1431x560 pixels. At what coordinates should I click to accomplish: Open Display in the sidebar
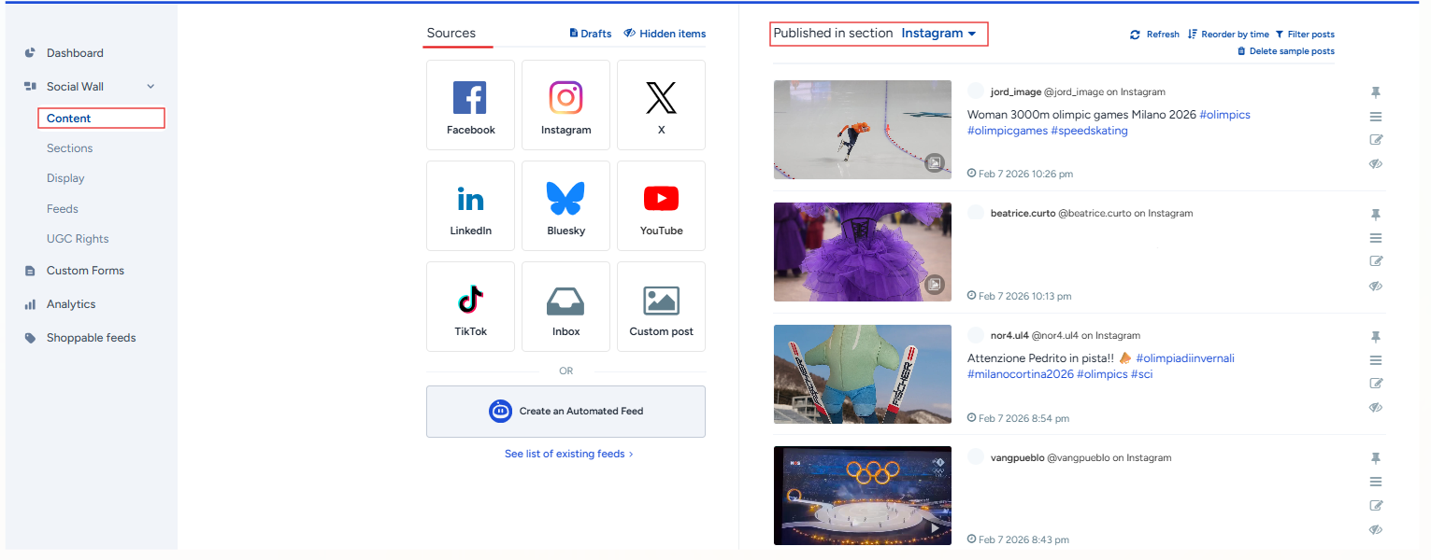(x=65, y=178)
